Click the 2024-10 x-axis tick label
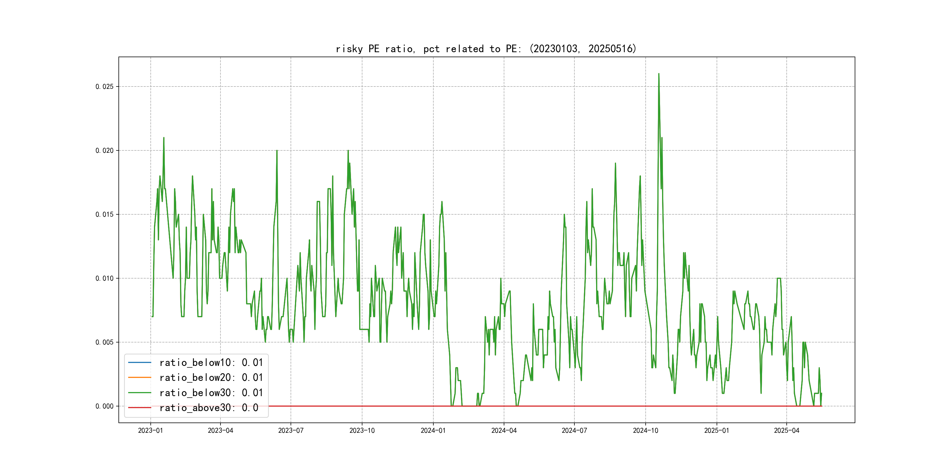Screen dimensions: 950x475 (645, 430)
